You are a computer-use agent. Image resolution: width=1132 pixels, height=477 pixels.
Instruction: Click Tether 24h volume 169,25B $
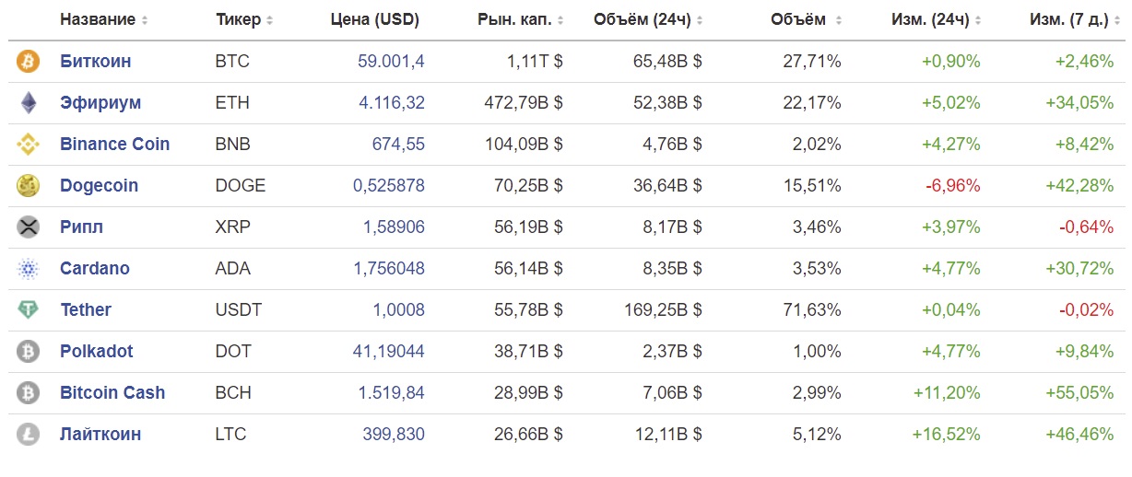(x=663, y=310)
